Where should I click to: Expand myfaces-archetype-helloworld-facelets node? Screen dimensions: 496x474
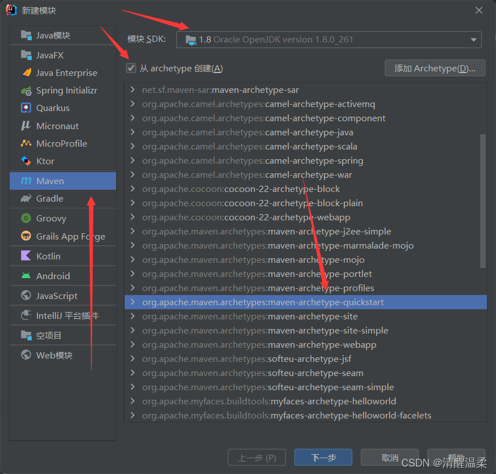[132, 416]
